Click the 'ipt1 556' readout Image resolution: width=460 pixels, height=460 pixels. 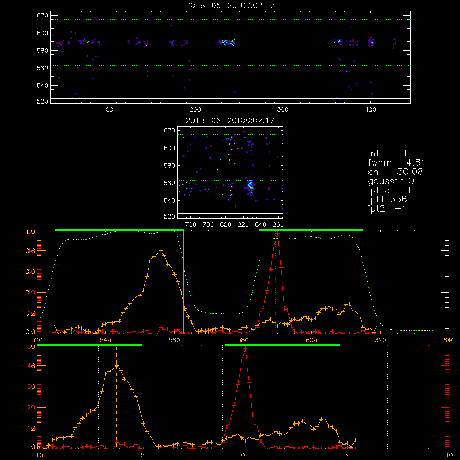pyautogui.click(x=387, y=200)
